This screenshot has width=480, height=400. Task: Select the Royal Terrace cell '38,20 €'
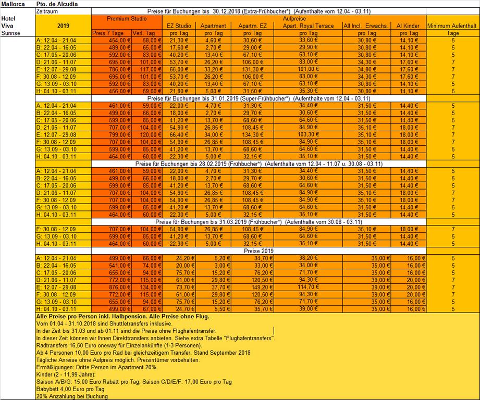[308, 258]
